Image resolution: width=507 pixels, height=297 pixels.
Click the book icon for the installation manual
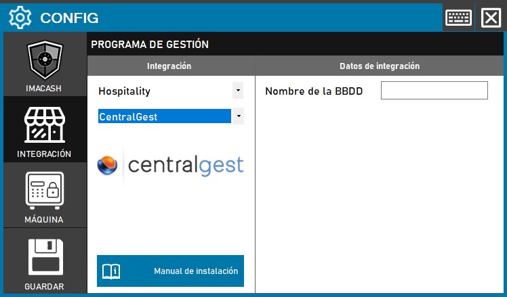[x=111, y=271]
